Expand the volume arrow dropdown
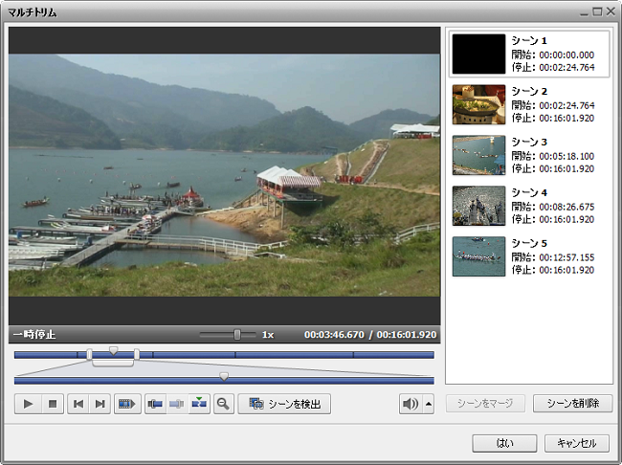This screenshot has width=622, height=465. pyautogui.click(x=429, y=404)
